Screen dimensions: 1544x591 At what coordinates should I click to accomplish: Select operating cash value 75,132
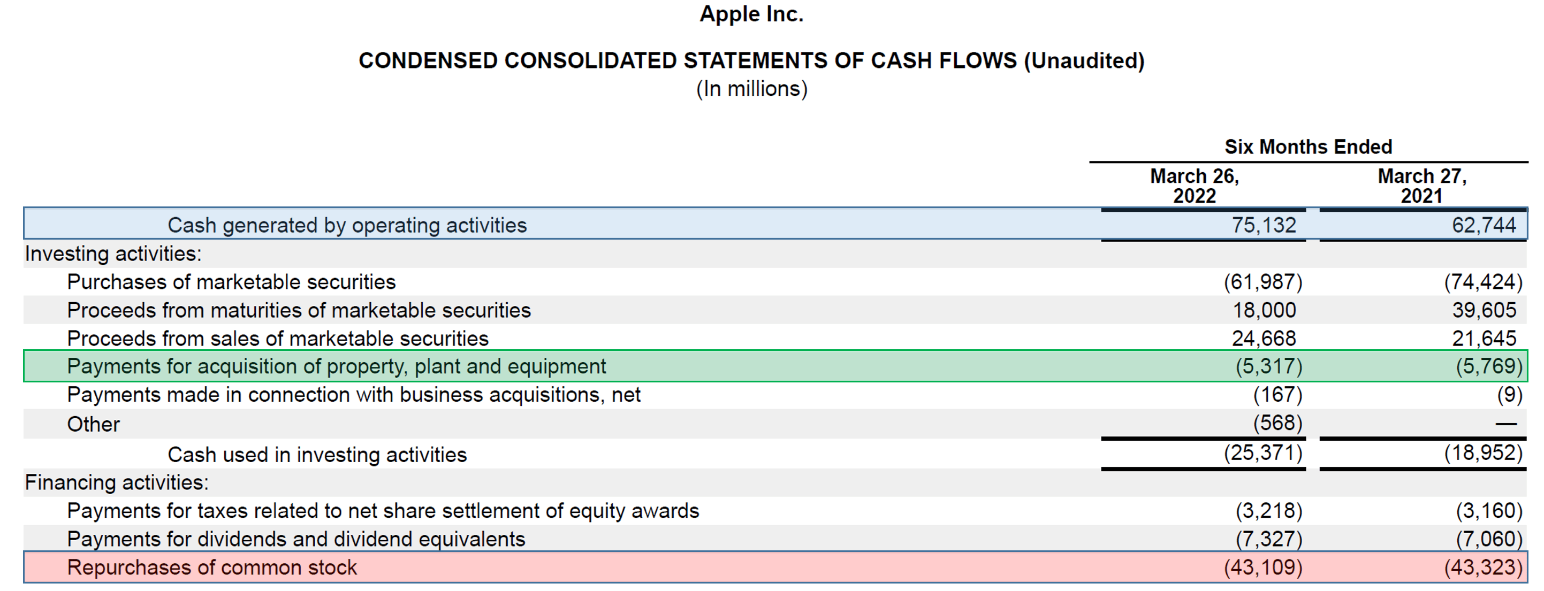1264,225
